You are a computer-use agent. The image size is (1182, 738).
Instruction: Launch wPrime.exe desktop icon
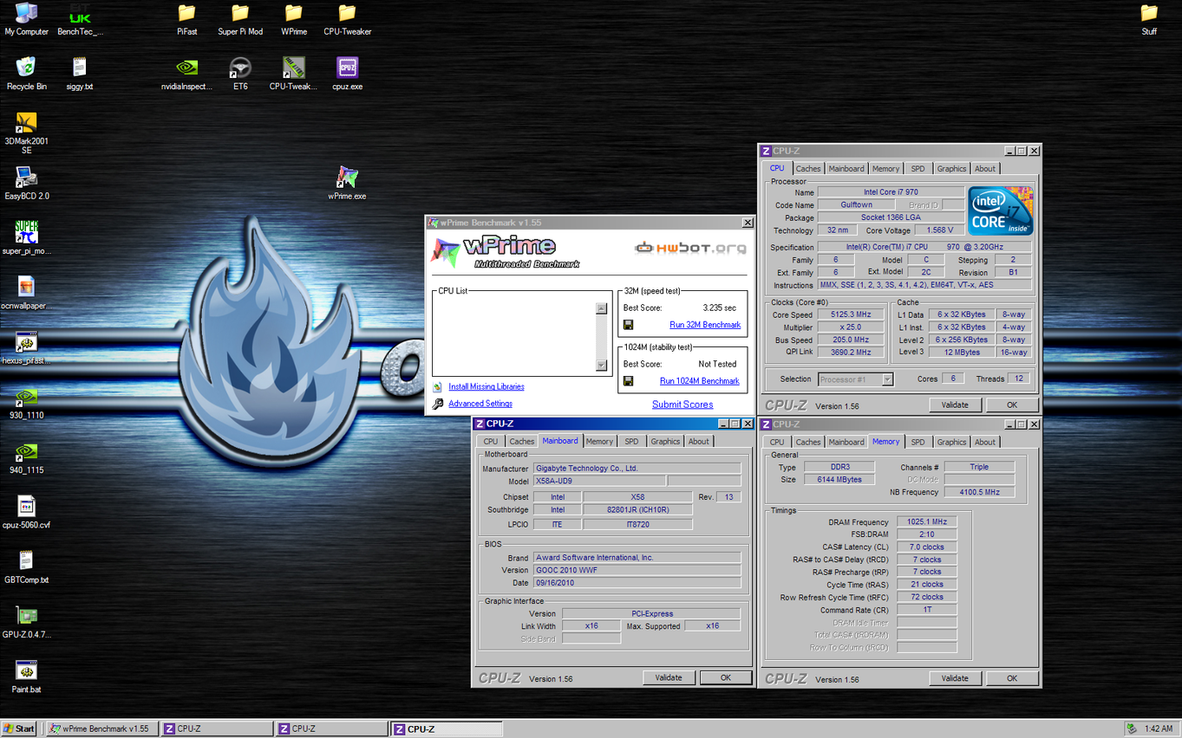347,184
